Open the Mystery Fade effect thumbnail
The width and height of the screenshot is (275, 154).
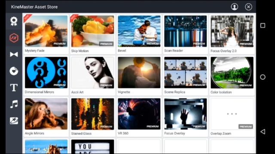[x=46, y=31]
